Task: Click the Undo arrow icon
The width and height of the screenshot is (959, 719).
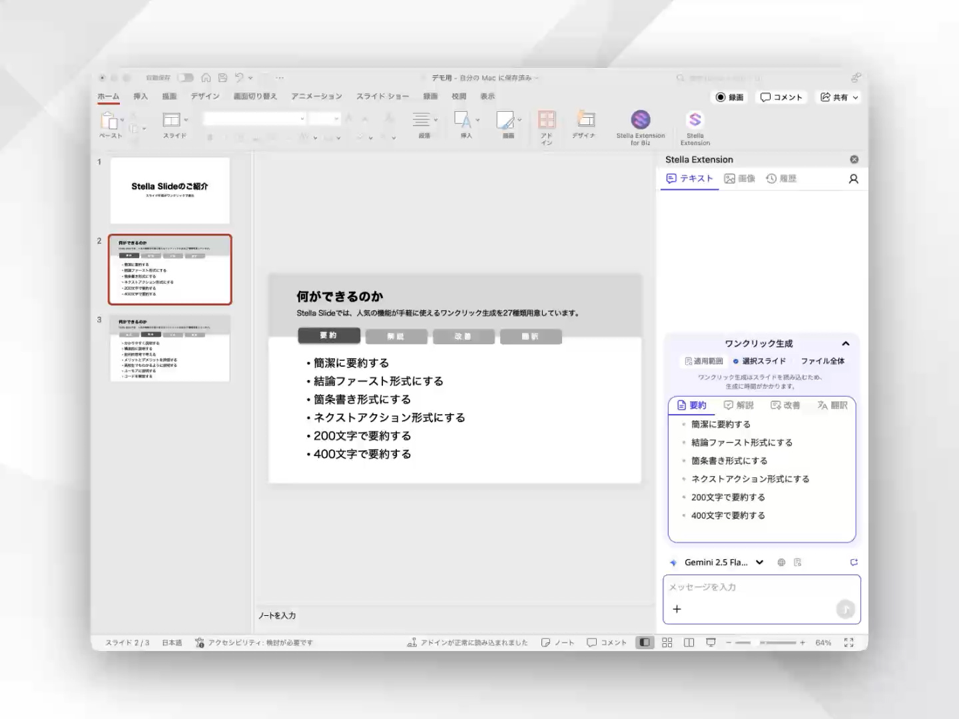Action: click(240, 78)
